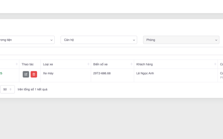Screen dimensions: 223x139
Task: Click the 'trên tổng số 1 kết quả' text
Action: 32,89
